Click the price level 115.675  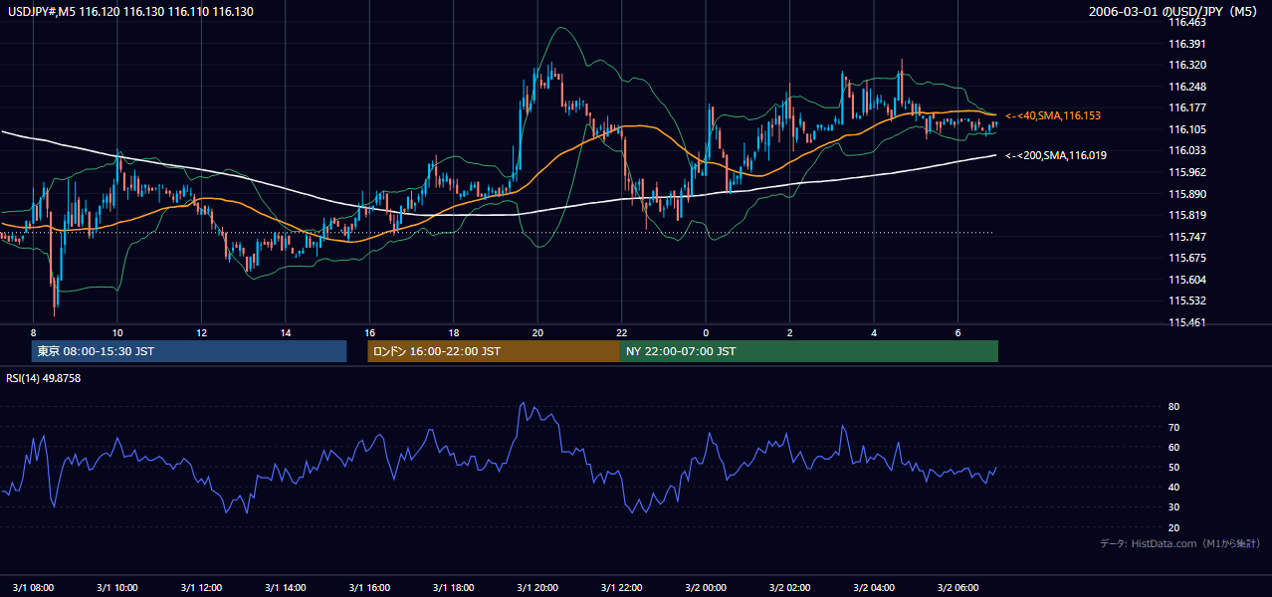tap(1187, 258)
